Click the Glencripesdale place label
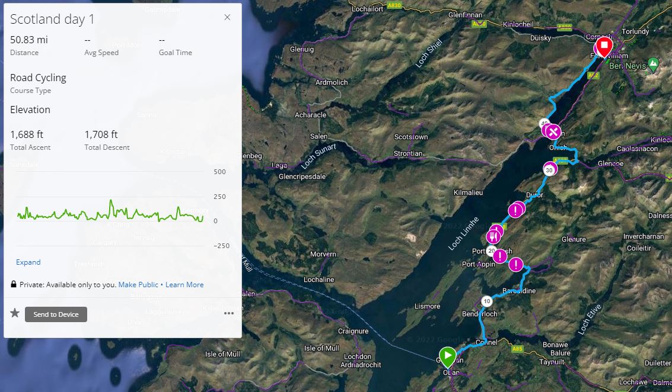 pos(302,176)
